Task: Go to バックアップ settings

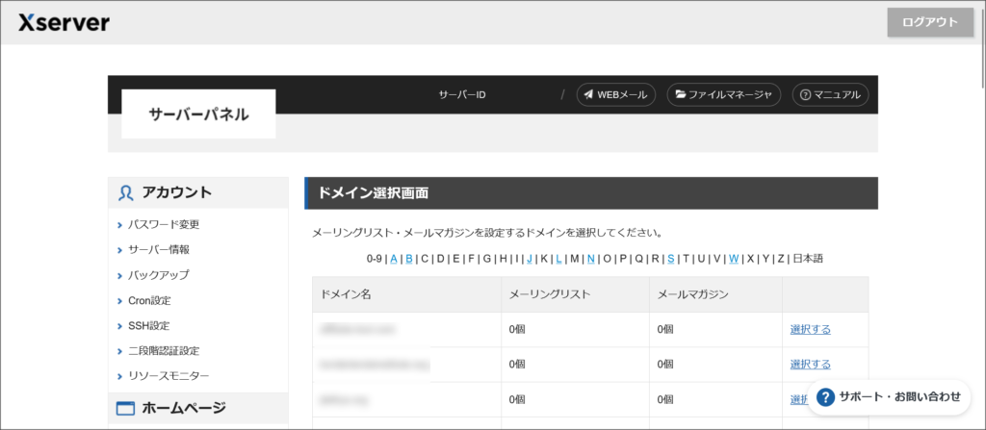Action: 159,275
